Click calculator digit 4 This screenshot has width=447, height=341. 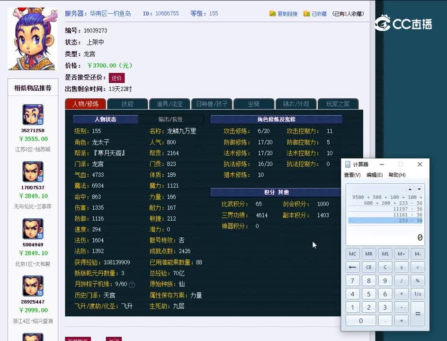point(352,294)
